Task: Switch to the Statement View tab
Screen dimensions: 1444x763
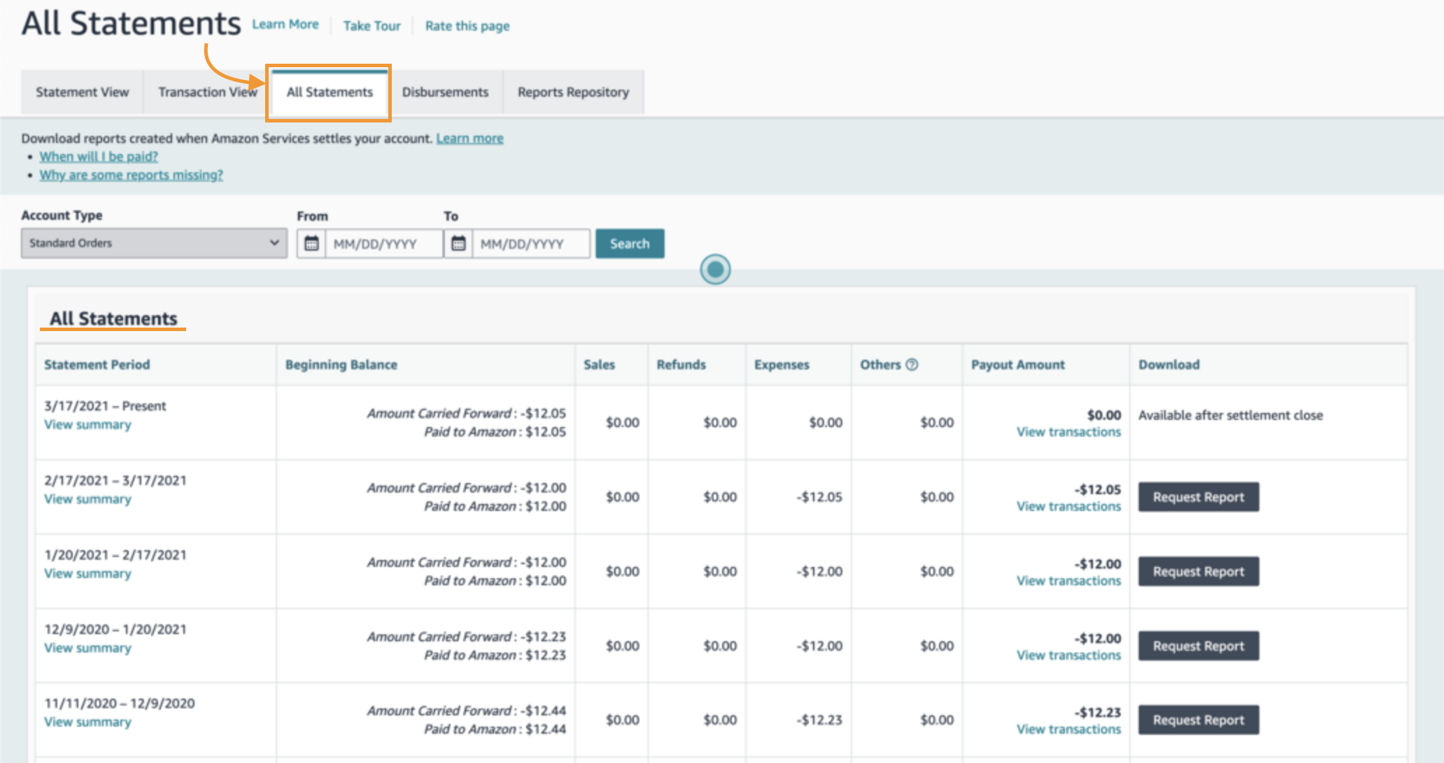Action: pyautogui.click(x=83, y=92)
